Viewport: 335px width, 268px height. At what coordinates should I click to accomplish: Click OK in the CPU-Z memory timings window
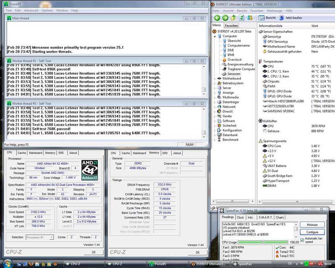click(x=198, y=253)
